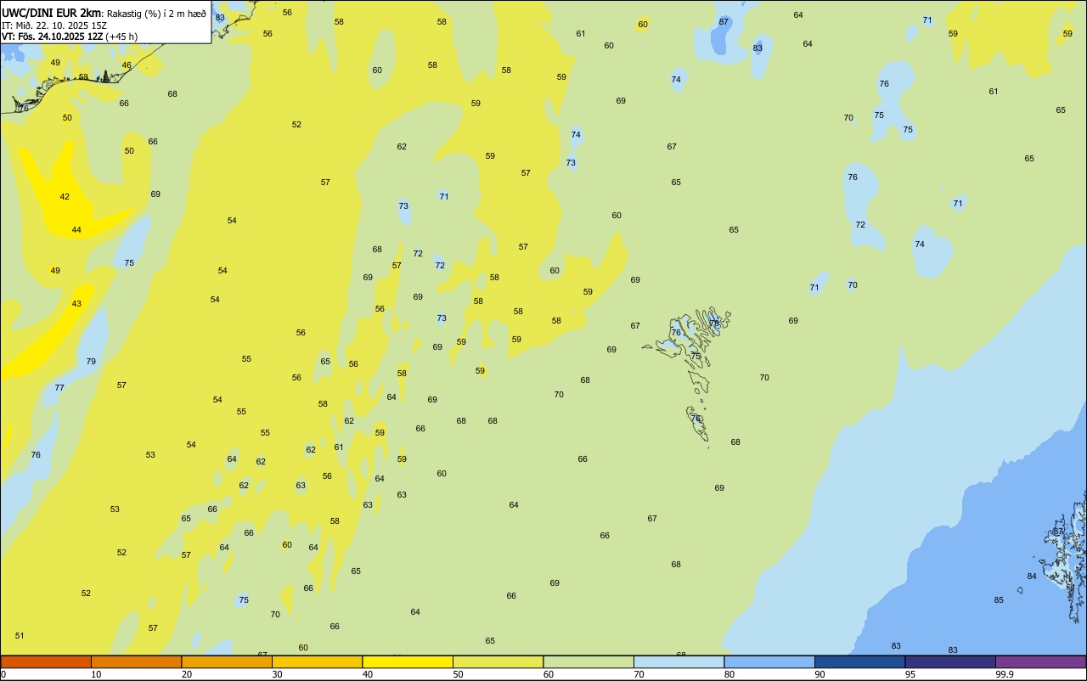
Task: Select the gold 30–40 legend swatch
Action: [x=318, y=661]
